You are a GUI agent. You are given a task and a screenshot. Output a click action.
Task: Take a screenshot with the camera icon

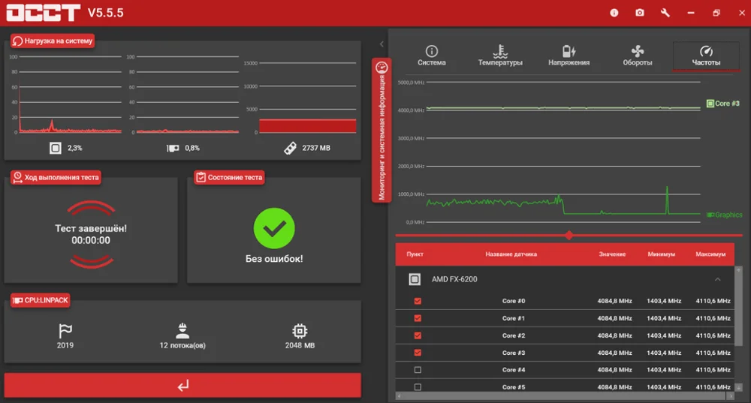(x=640, y=13)
